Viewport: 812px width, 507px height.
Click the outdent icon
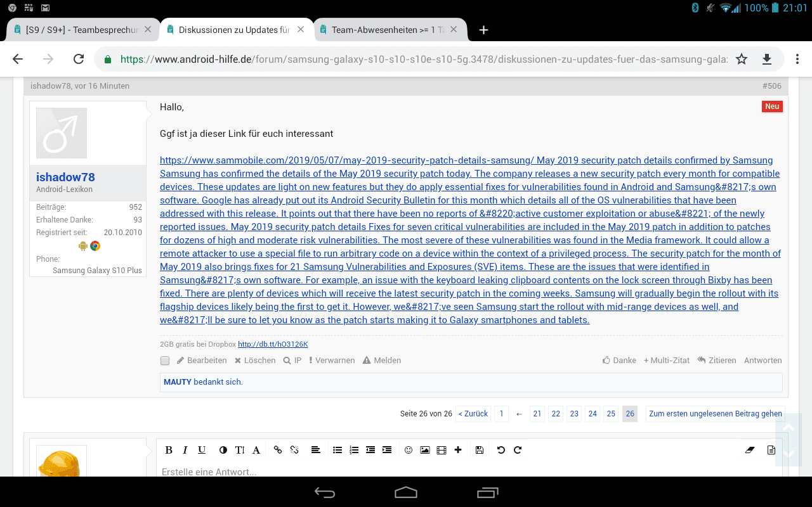[x=370, y=450]
